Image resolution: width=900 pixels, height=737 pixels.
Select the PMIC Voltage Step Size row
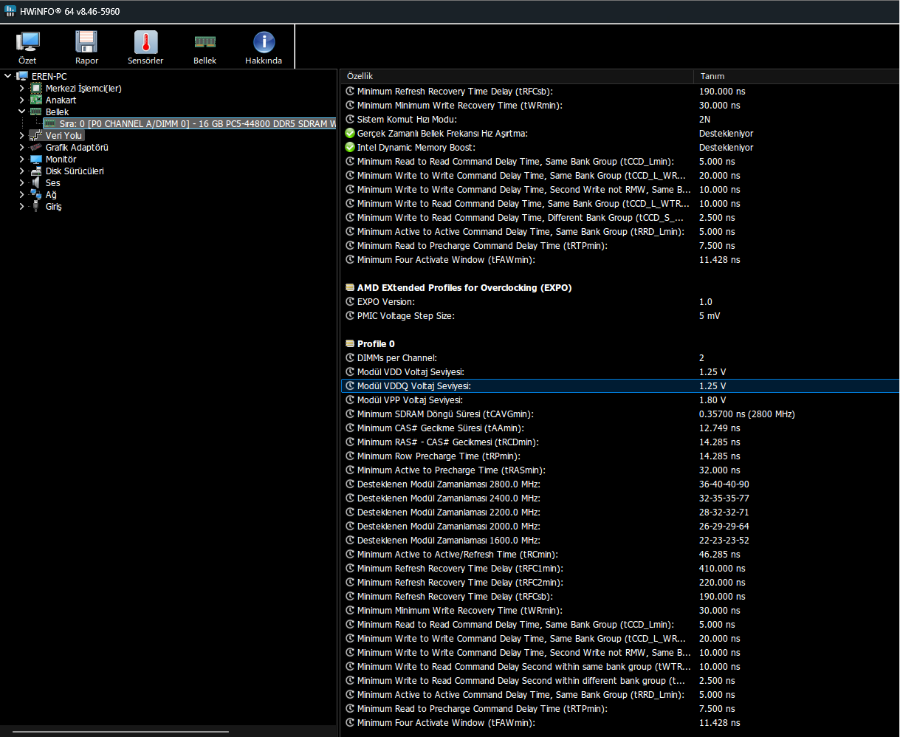tap(619, 315)
